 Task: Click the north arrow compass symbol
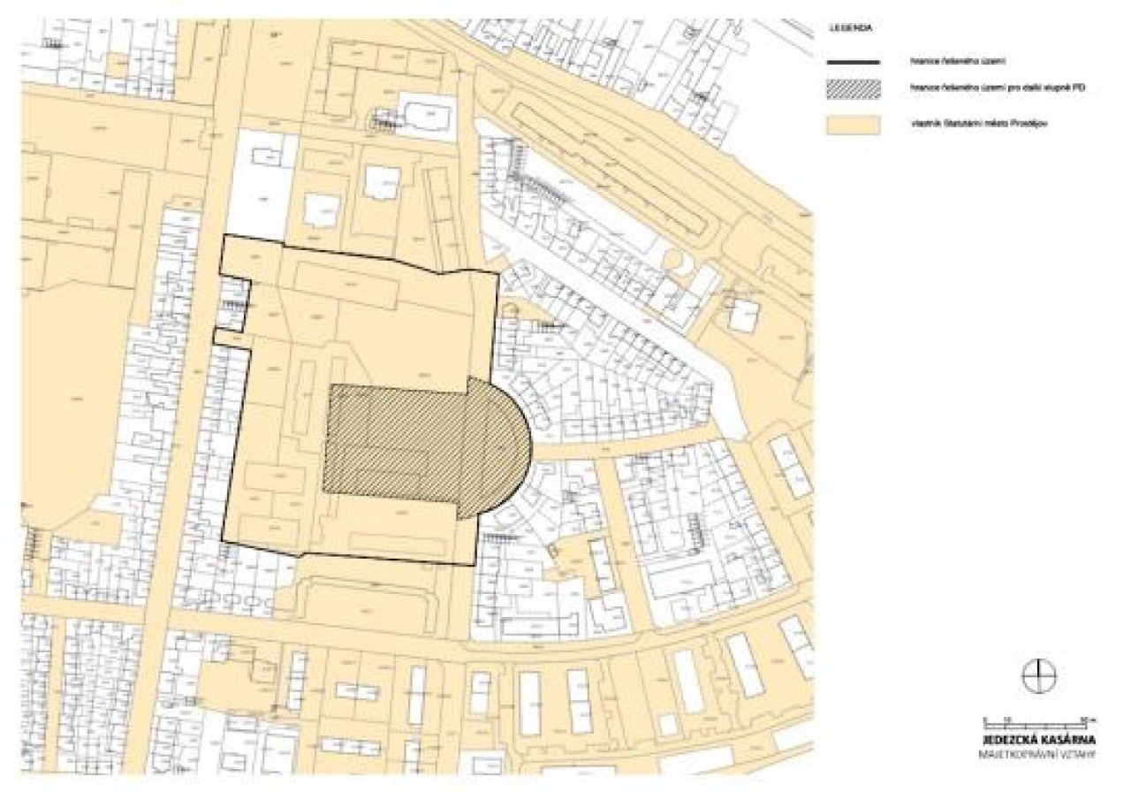(1038, 676)
